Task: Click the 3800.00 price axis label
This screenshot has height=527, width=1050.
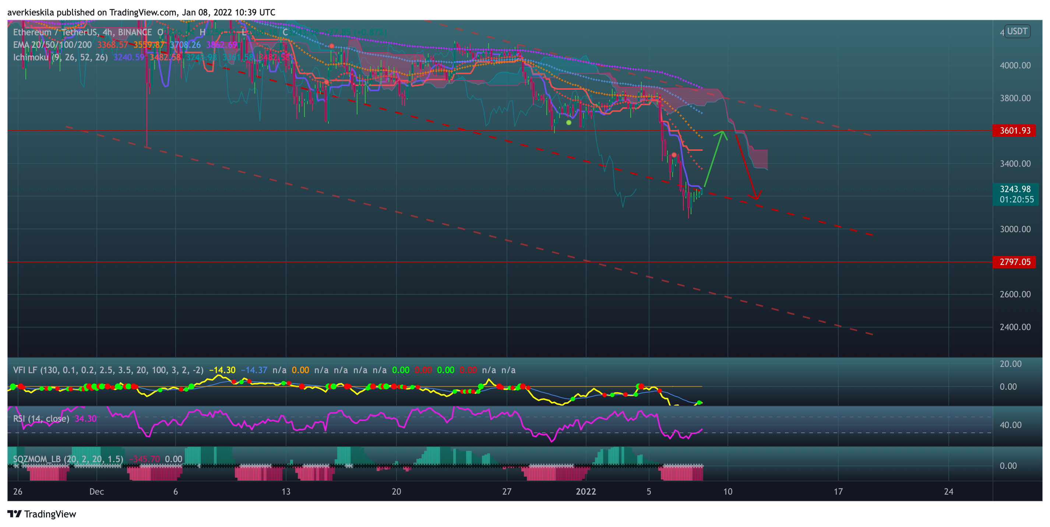Action: click(x=1015, y=98)
